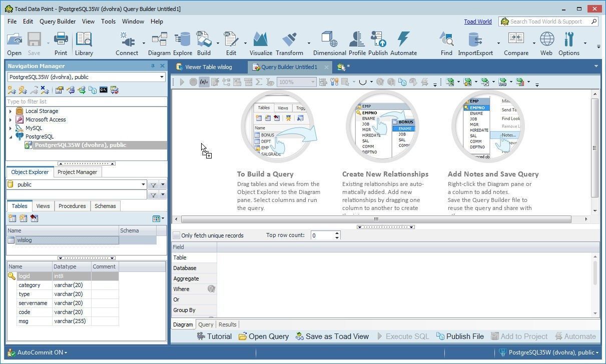Click the create table icon under Tables tab
This screenshot has height=364, width=606.
pos(12,218)
